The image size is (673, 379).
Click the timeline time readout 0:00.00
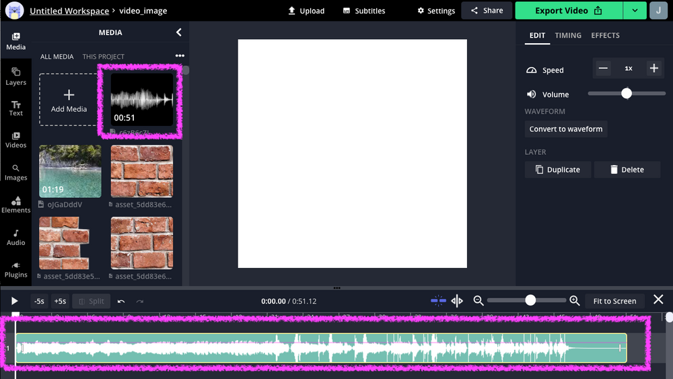pos(273,302)
